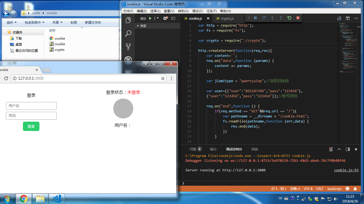The width and height of the screenshot is (364, 204).
Task: Open the 文件(F) menu in VS Code
Action: click(128, 11)
